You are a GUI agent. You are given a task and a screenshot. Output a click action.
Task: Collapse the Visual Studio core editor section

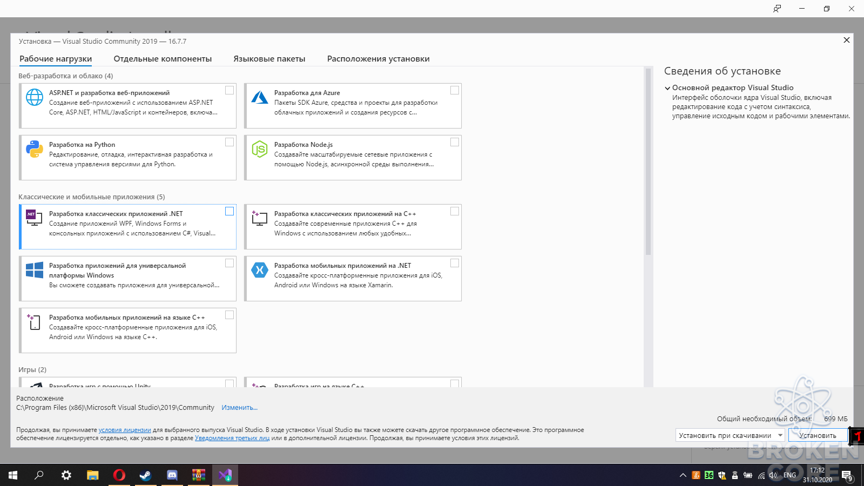[x=667, y=88]
